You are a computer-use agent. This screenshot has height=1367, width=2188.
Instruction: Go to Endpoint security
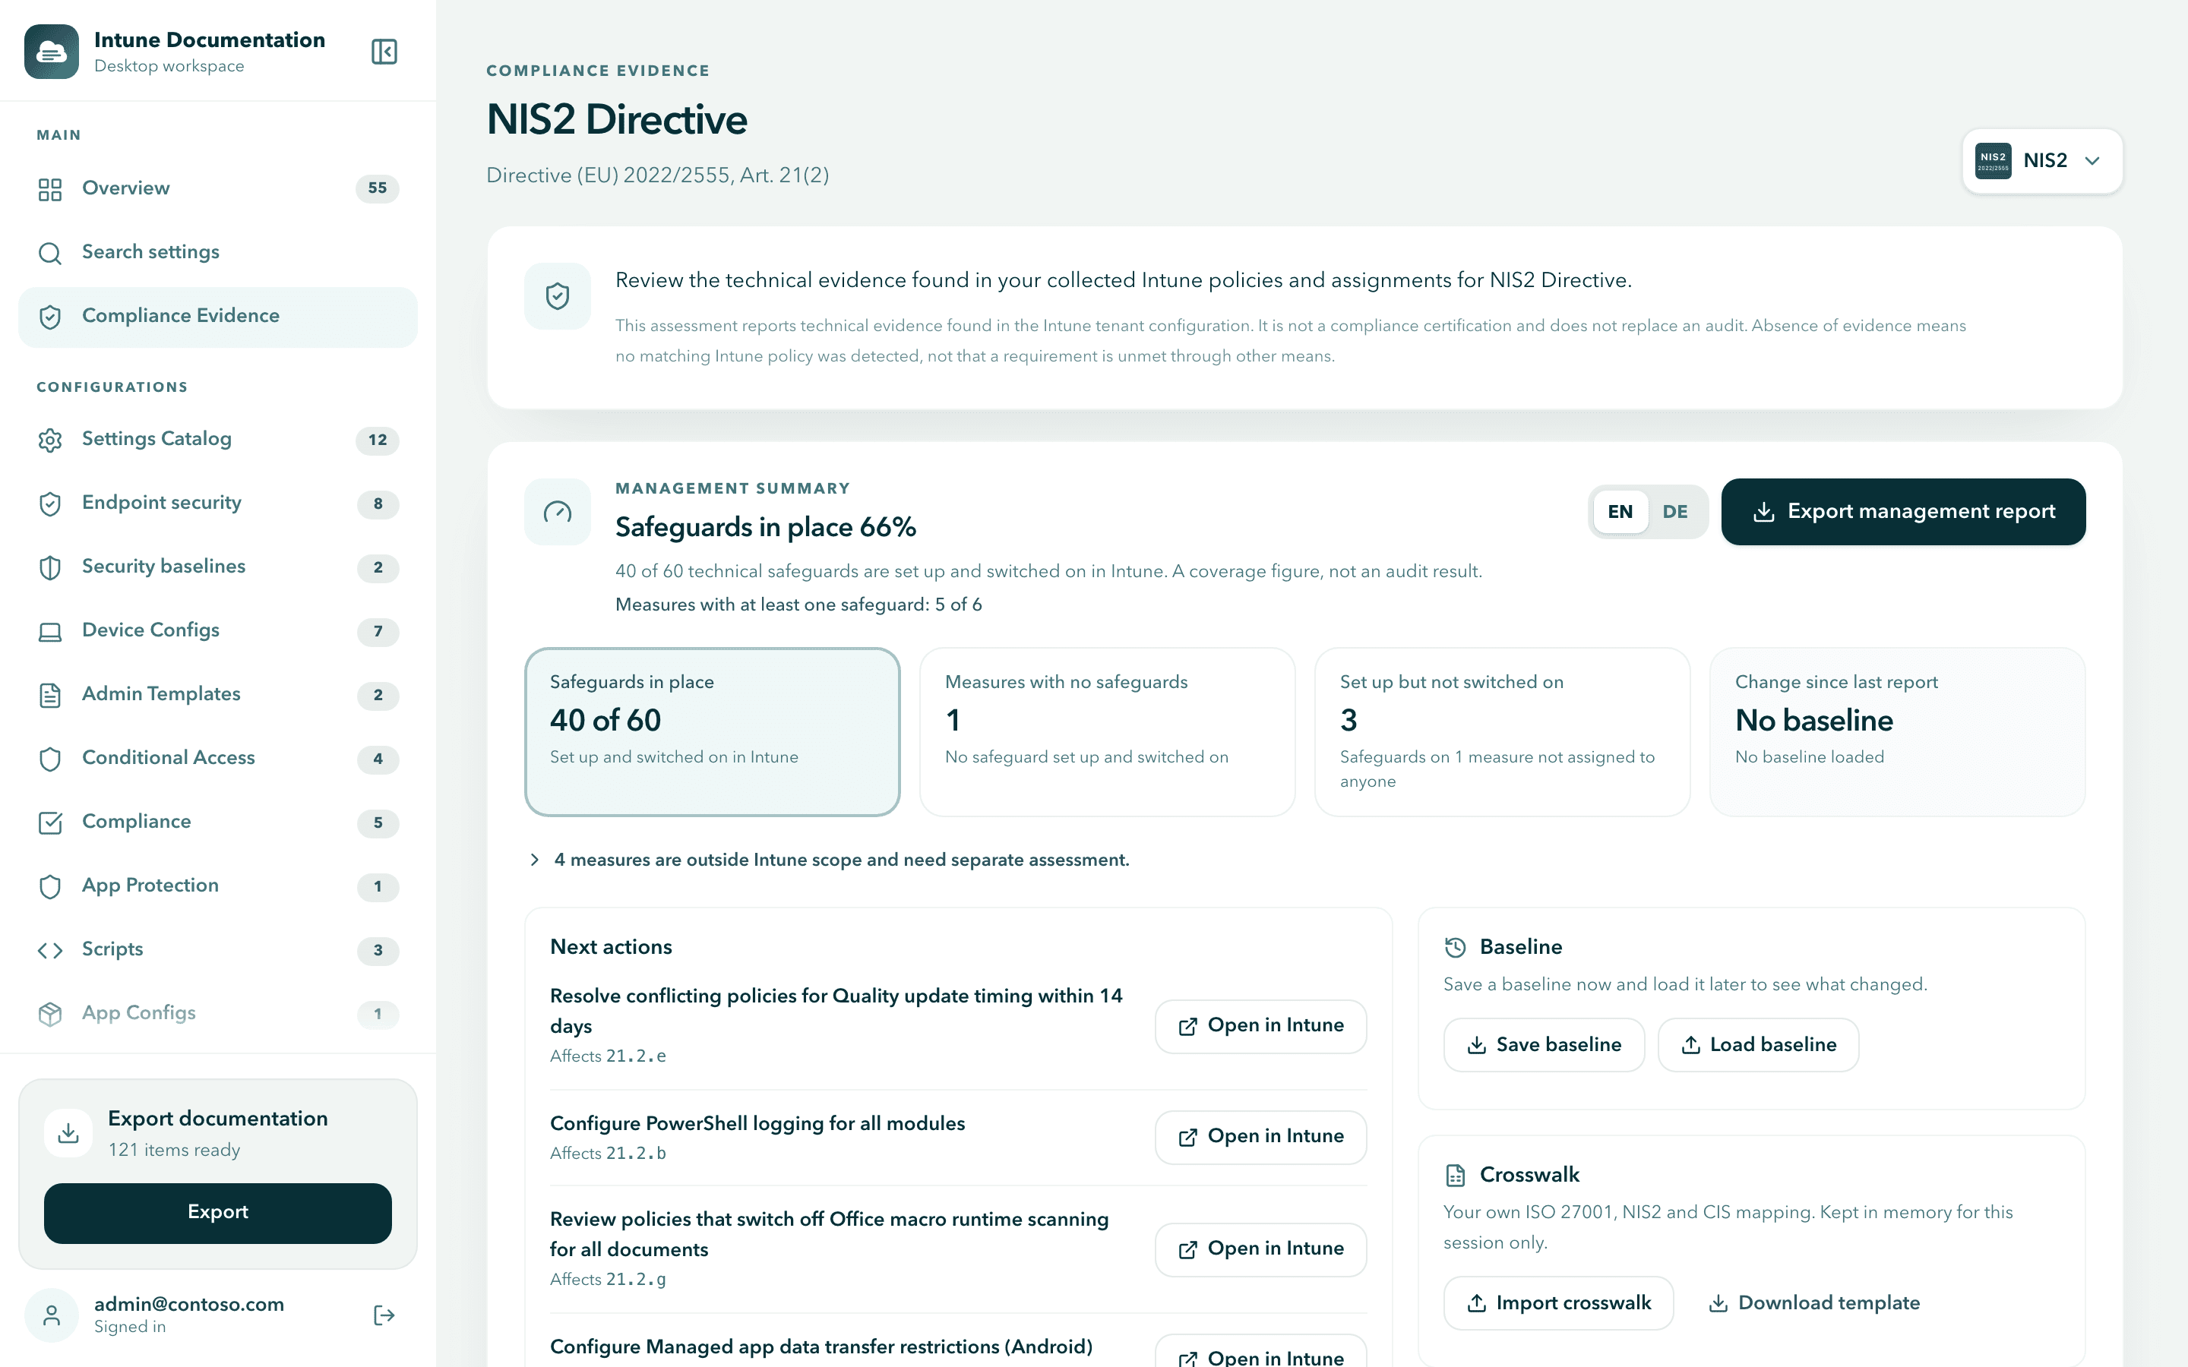[x=218, y=503]
